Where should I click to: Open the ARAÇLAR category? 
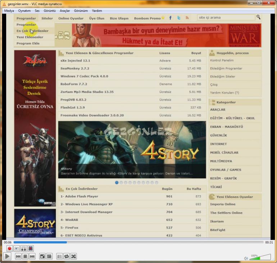[x=218, y=110]
